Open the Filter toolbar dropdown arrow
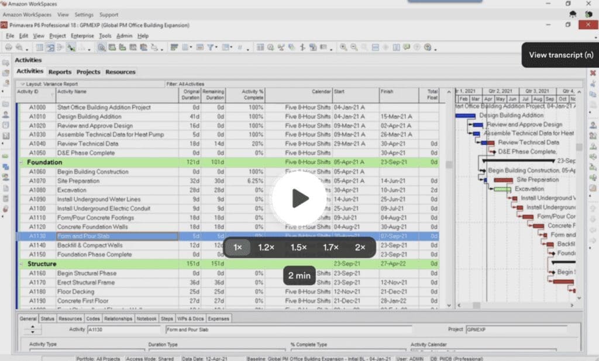This screenshot has height=361, width=599. (x=216, y=47)
